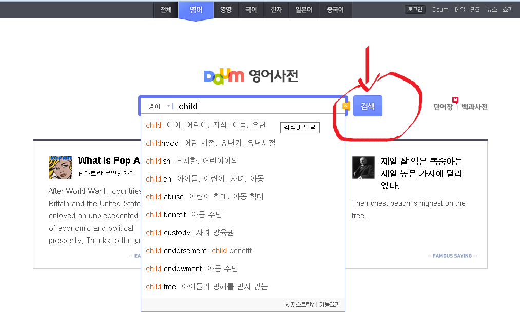Open the 한자 dictionary tab
The image size is (520, 320).
276,10
